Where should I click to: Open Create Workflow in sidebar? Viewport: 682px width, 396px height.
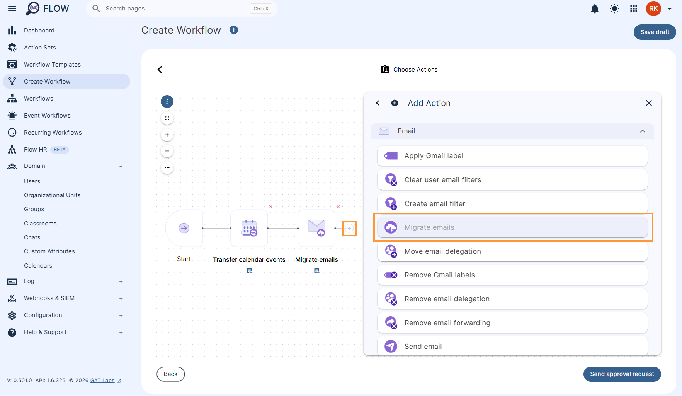66,82
